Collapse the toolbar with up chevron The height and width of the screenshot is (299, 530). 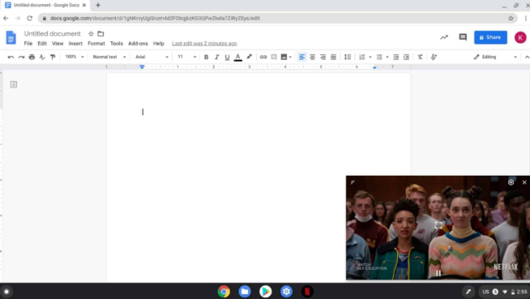coord(527,57)
